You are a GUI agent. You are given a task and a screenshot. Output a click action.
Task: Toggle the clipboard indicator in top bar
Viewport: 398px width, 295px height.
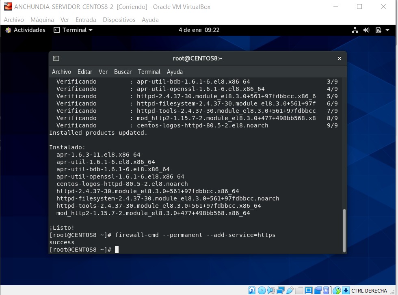point(378,30)
